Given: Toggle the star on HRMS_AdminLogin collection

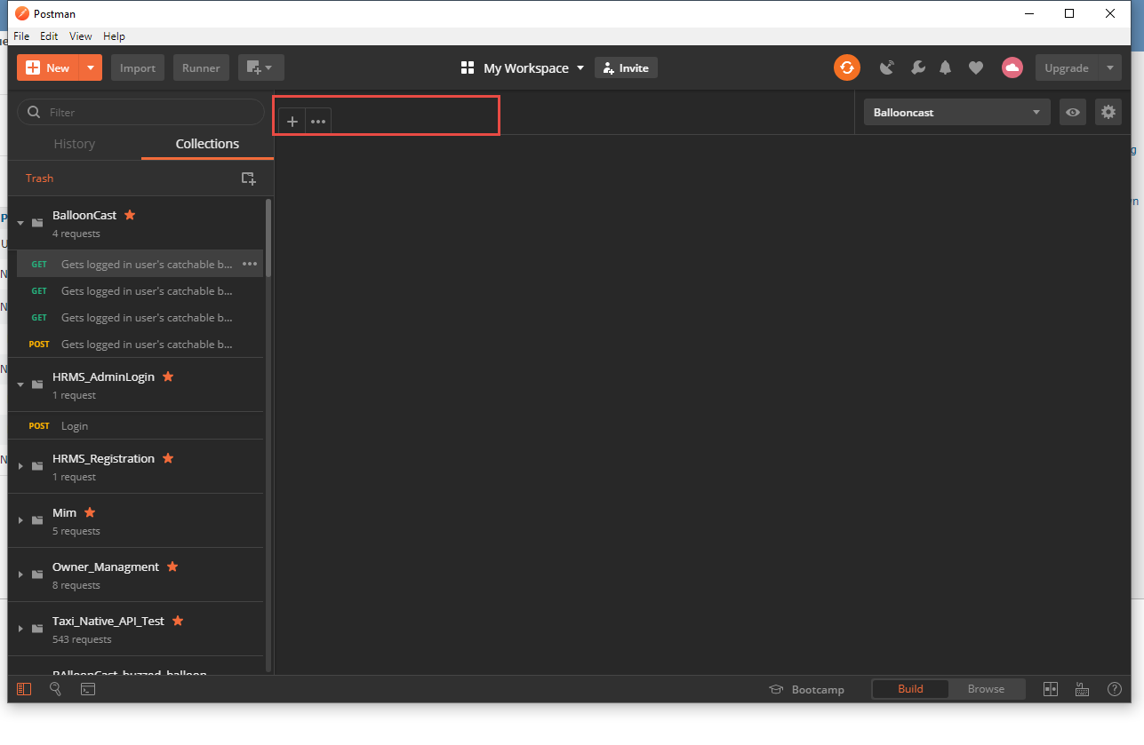Looking at the screenshot, I should [x=168, y=376].
